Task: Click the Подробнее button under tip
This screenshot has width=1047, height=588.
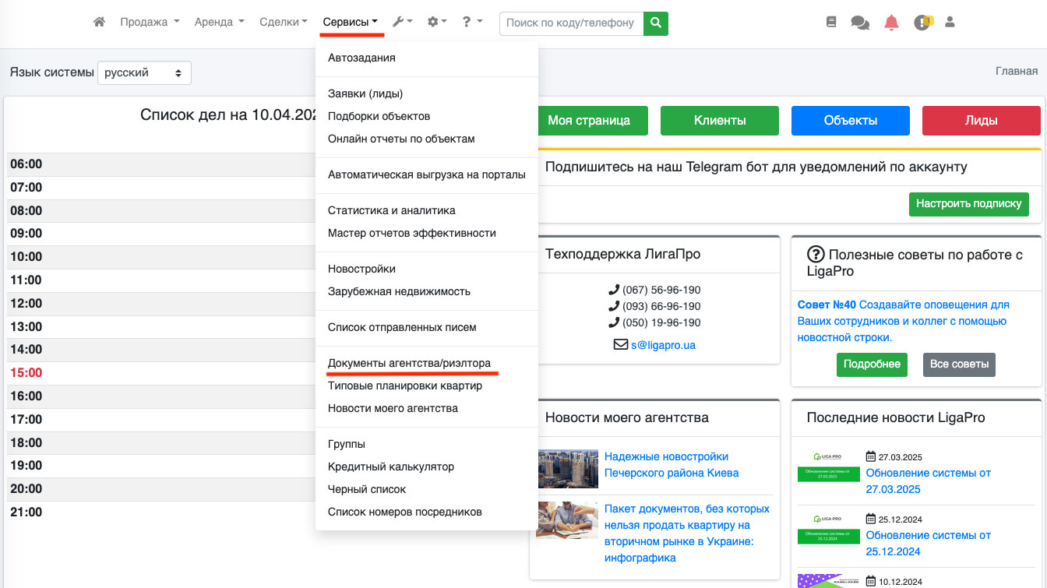Action: pyautogui.click(x=872, y=364)
